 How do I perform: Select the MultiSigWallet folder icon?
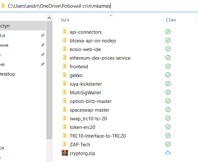[x=65, y=92]
